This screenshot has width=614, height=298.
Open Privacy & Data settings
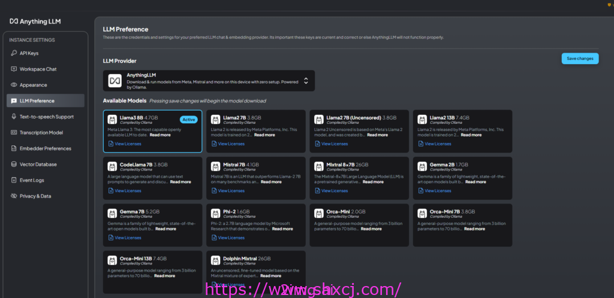click(x=46, y=196)
